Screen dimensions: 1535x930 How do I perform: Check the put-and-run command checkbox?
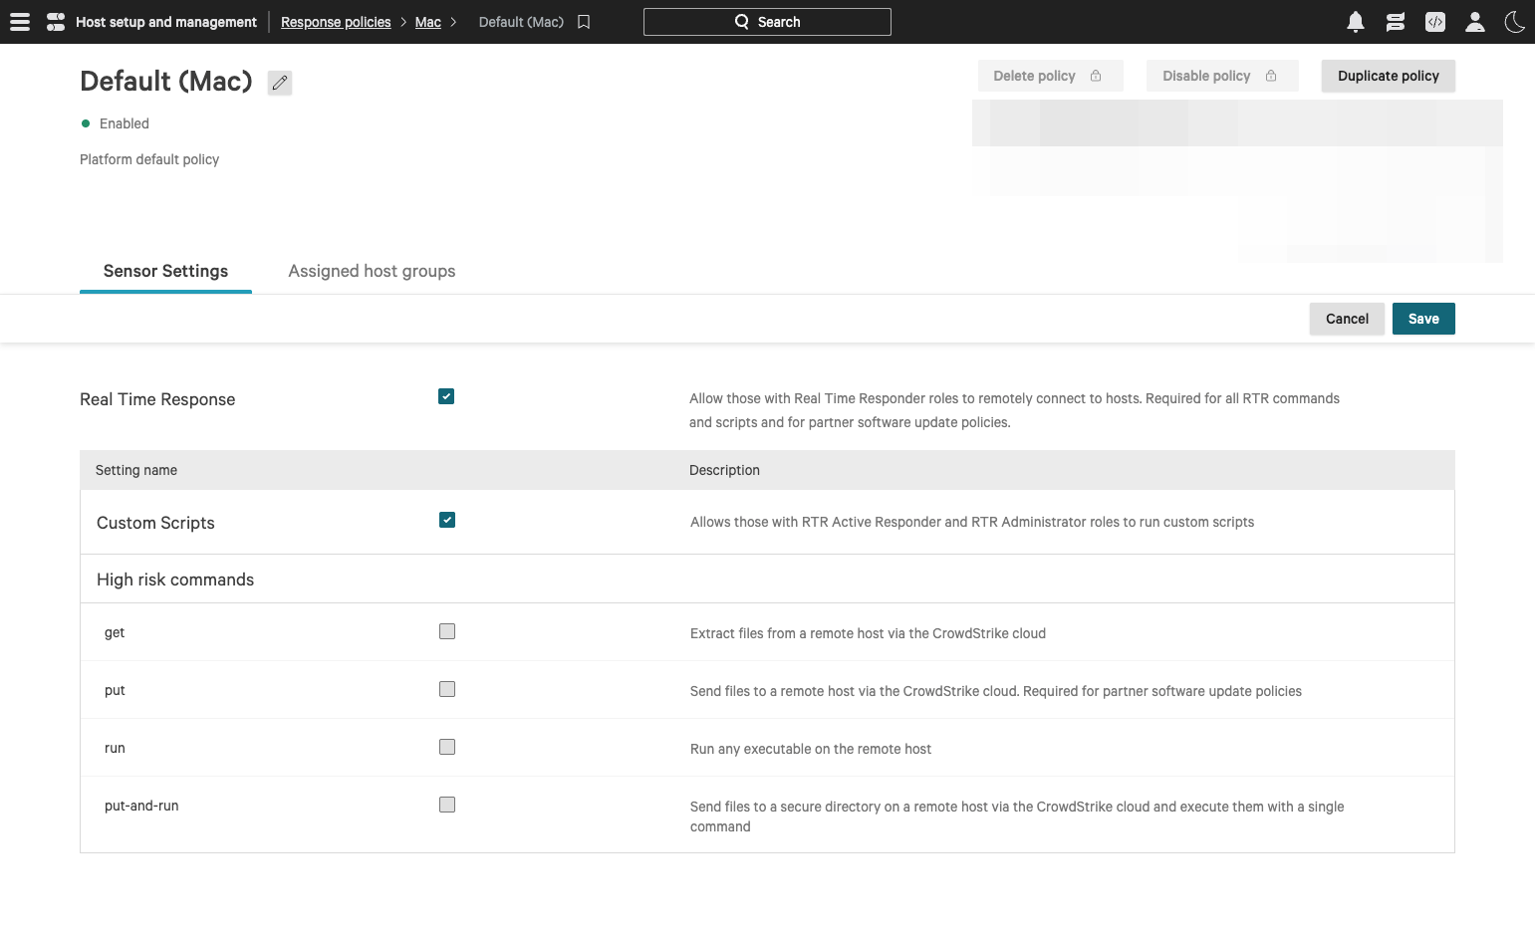point(447,805)
